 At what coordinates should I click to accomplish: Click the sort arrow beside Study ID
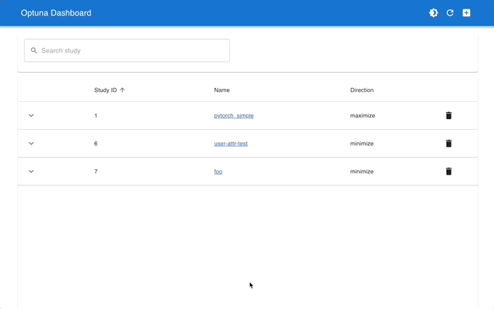point(123,90)
